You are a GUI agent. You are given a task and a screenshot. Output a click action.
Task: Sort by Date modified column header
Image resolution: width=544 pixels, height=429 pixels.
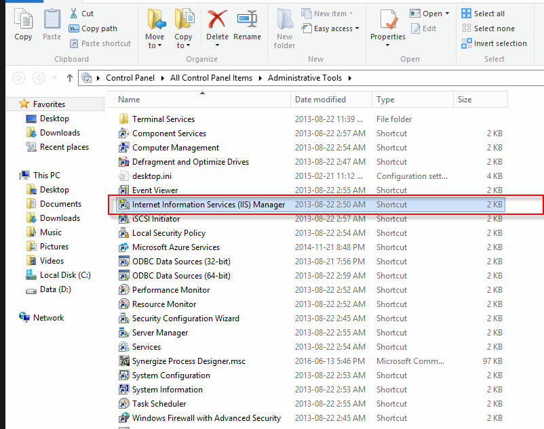[x=331, y=100]
